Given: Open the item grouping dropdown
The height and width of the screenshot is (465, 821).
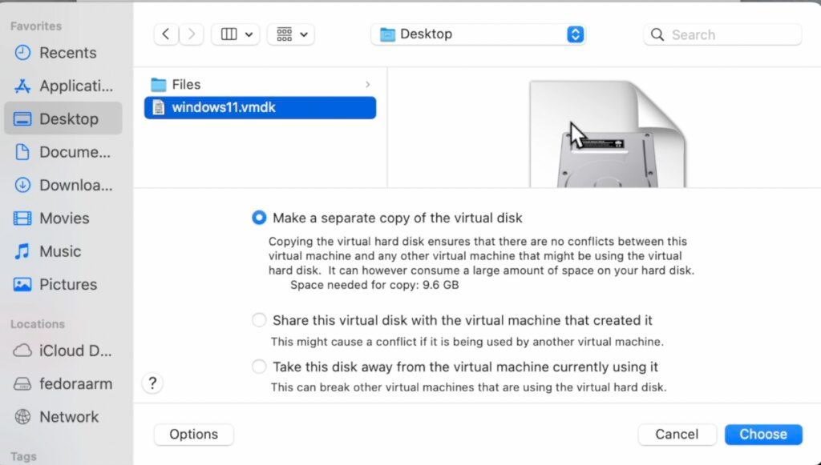Looking at the screenshot, I should click(291, 34).
